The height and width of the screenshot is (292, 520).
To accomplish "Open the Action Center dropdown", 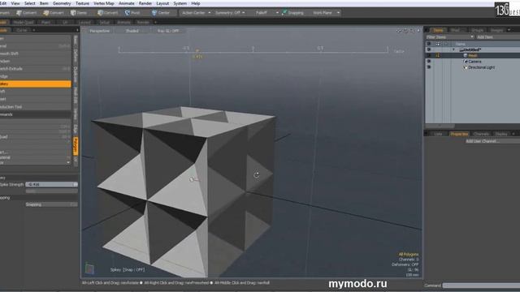I will (x=196, y=13).
